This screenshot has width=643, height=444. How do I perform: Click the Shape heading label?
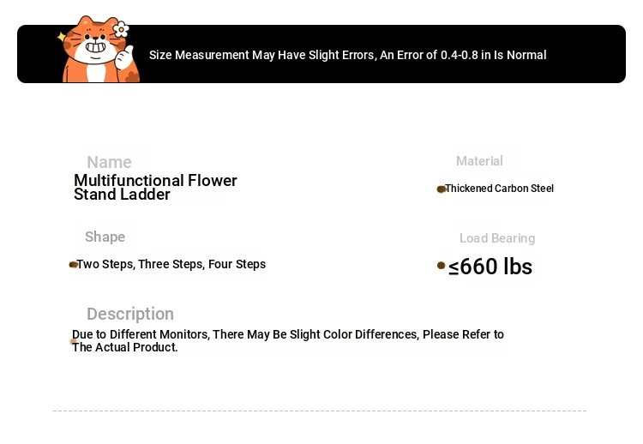pos(105,237)
